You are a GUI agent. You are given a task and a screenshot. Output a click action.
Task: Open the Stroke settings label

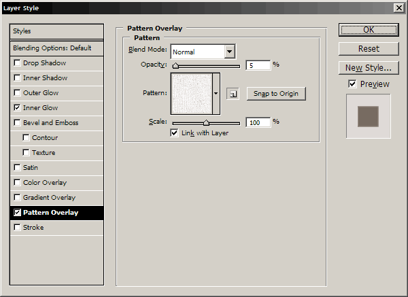pyautogui.click(x=33, y=227)
